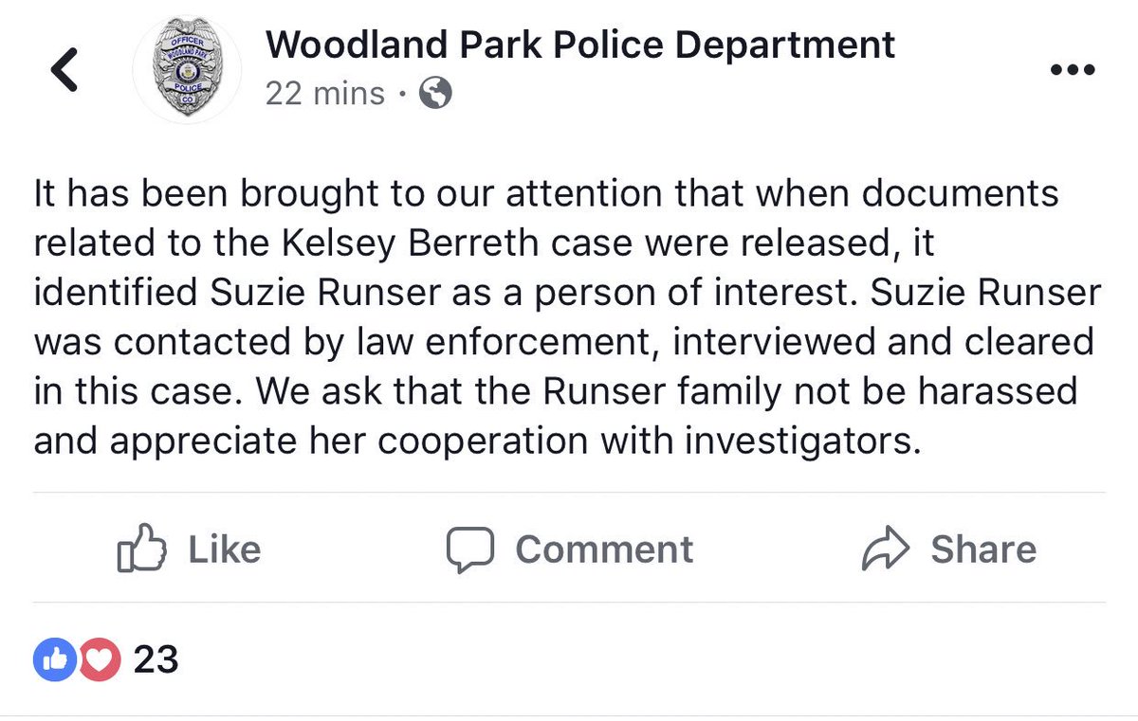The image size is (1138, 721).
Task: Click the '22 mins' post timestamp
Action: (x=325, y=94)
